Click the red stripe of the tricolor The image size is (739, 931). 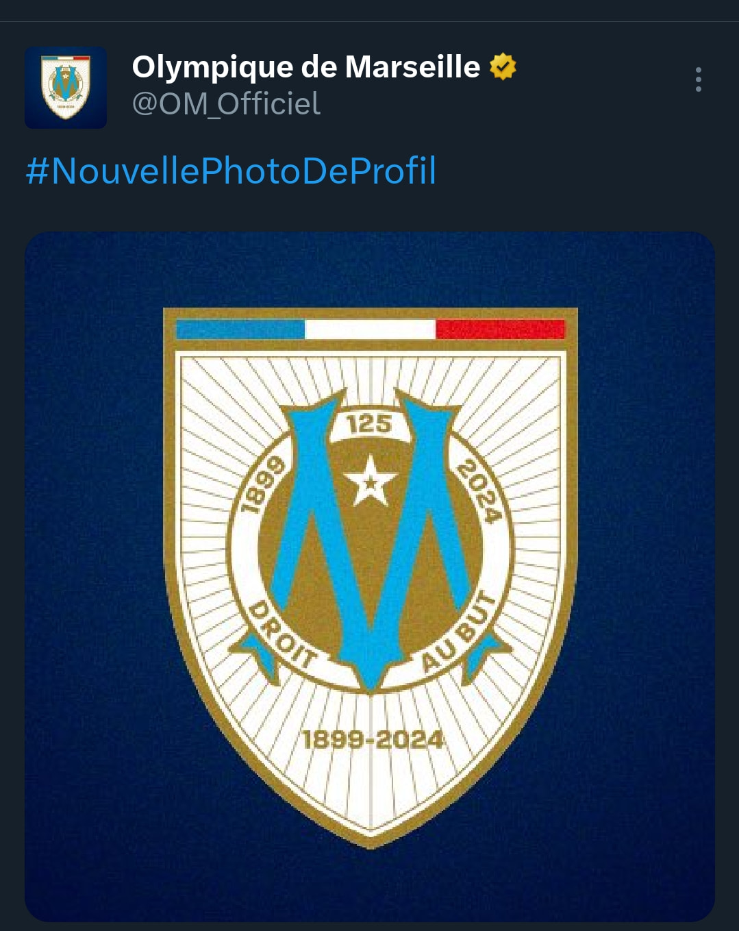coord(500,330)
